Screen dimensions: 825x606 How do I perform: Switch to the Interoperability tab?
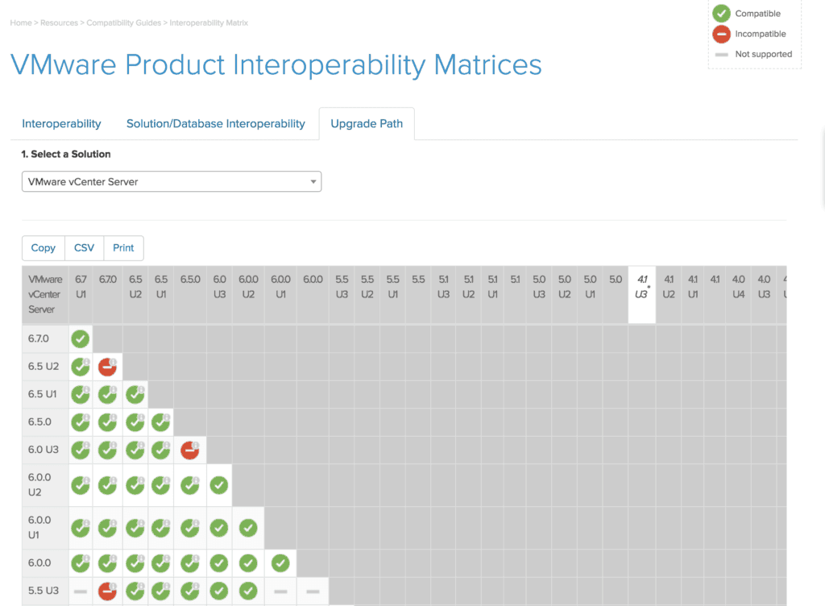click(61, 123)
